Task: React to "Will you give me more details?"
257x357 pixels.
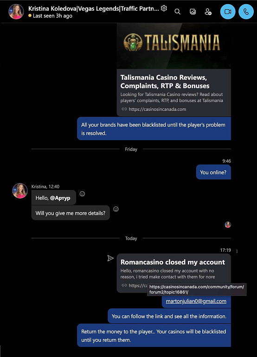Action: (116, 209)
